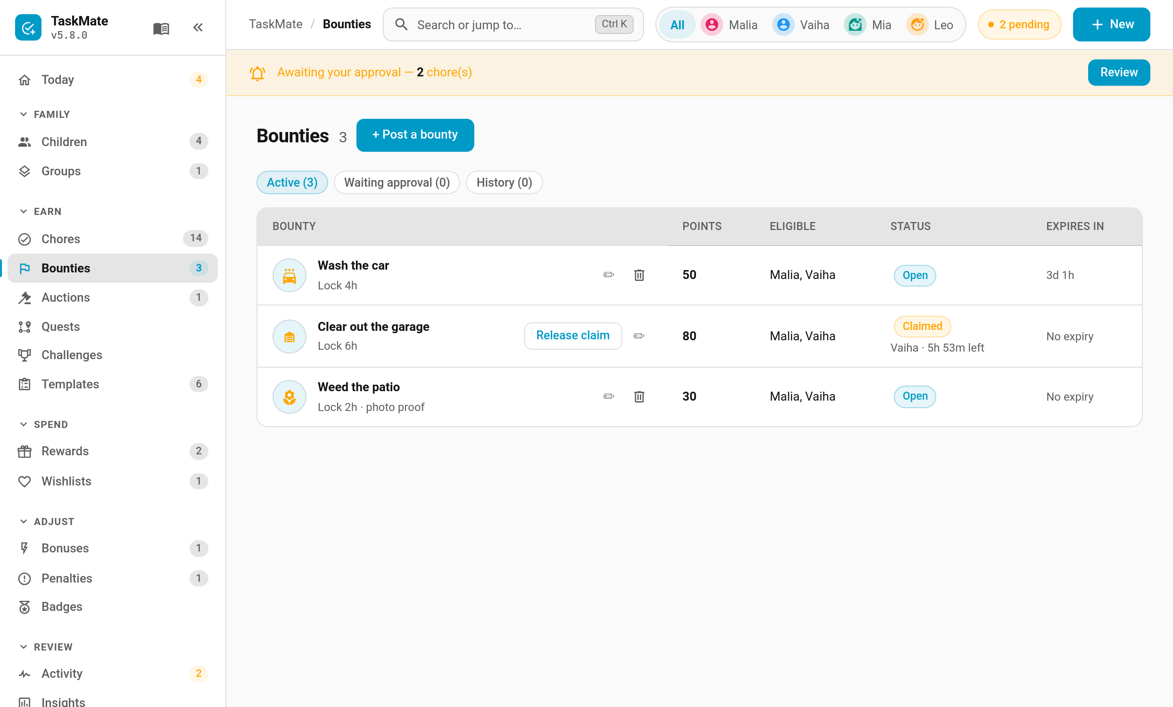1173x707 pixels.
Task: Collapse the SPEND section
Action: (x=43, y=424)
